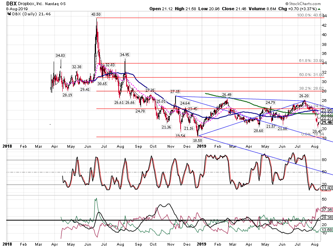Screen dimensions: 333x248
Task: Click the candlestick icon beside DBX (Daily)
Action: (x=9, y=14)
